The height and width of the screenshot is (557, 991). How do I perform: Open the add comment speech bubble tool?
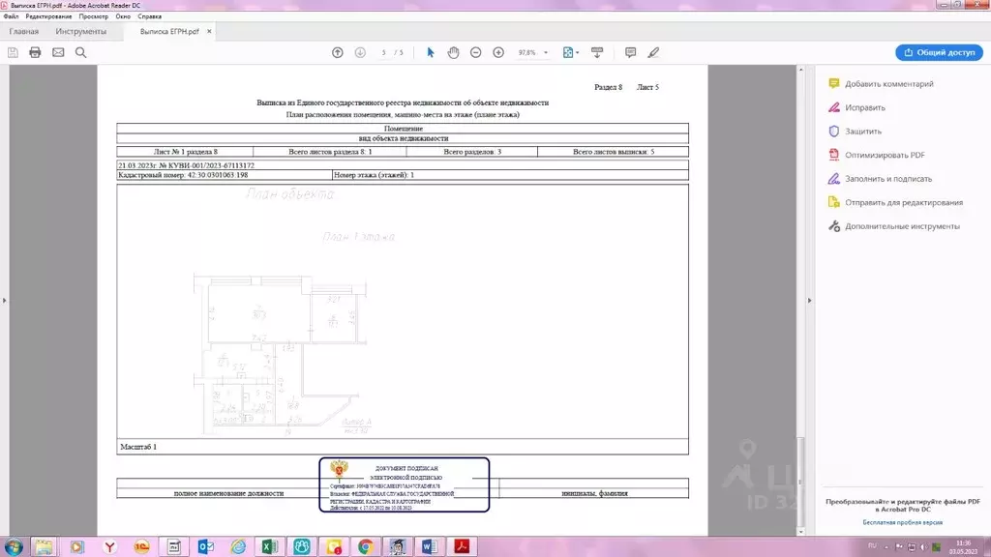(630, 52)
